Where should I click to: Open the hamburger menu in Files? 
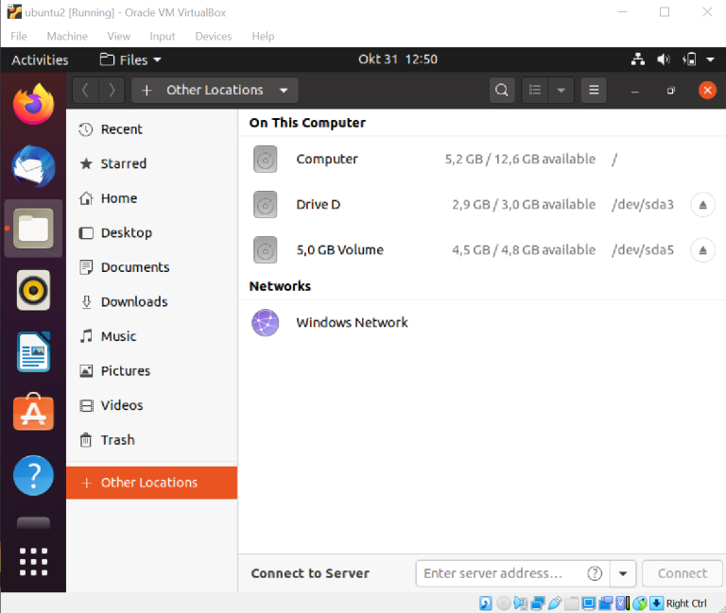pos(594,90)
